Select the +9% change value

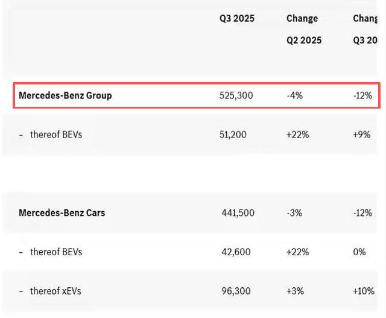361,135
